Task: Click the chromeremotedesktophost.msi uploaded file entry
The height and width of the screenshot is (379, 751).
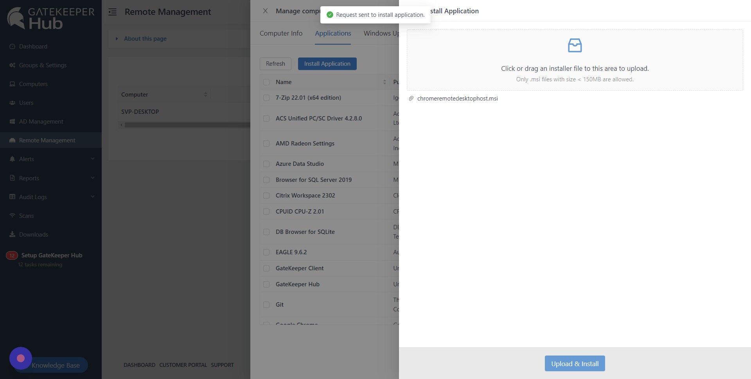Action: coord(457,99)
